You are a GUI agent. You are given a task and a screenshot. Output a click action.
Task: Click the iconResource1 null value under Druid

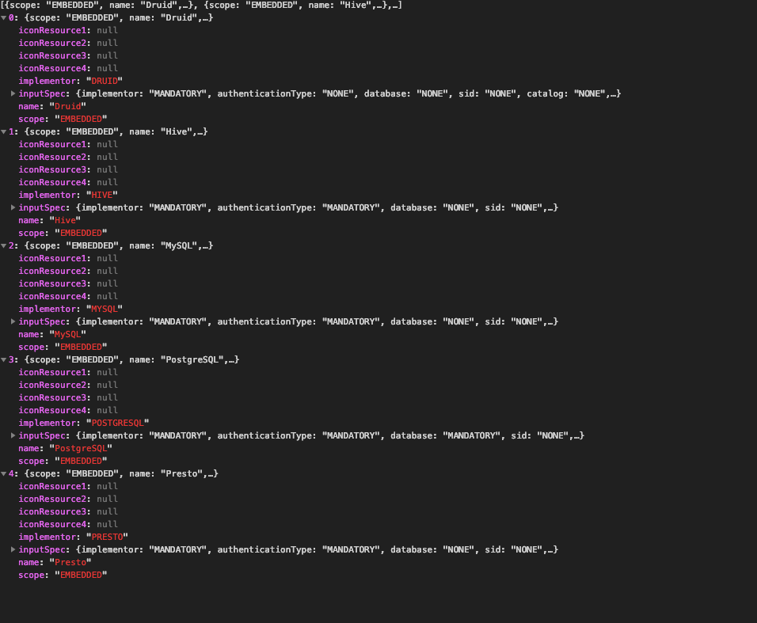click(107, 30)
